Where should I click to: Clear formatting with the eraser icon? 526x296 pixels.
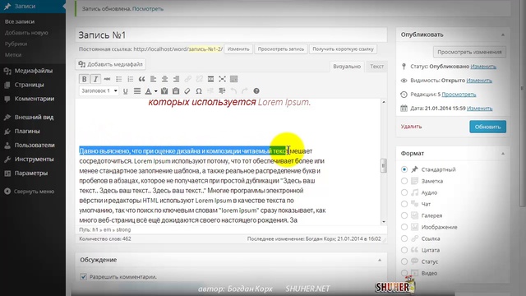(187, 91)
